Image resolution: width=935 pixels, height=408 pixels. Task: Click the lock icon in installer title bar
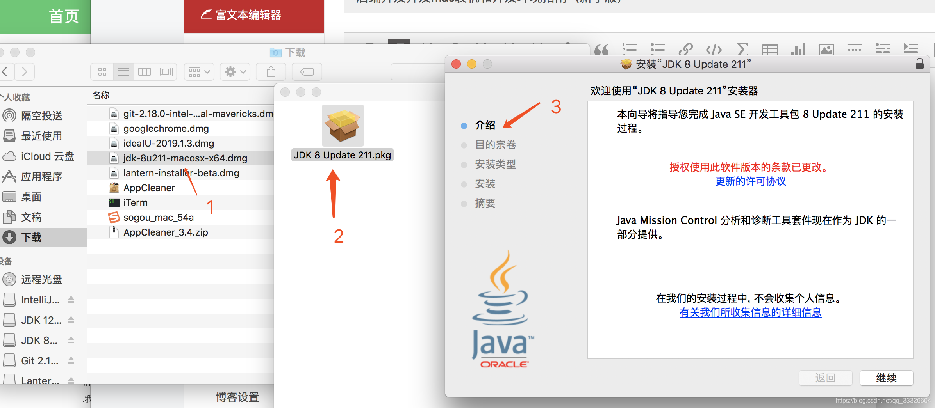(920, 64)
